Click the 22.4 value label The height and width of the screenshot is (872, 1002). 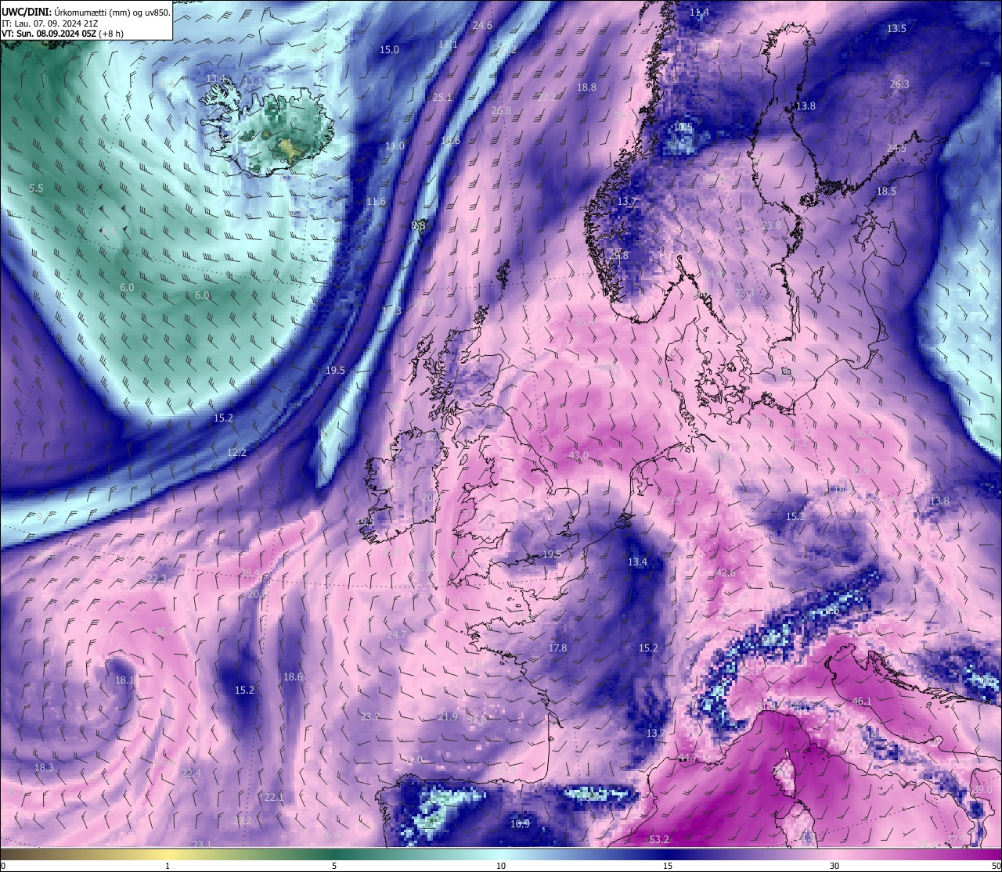tap(190, 773)
